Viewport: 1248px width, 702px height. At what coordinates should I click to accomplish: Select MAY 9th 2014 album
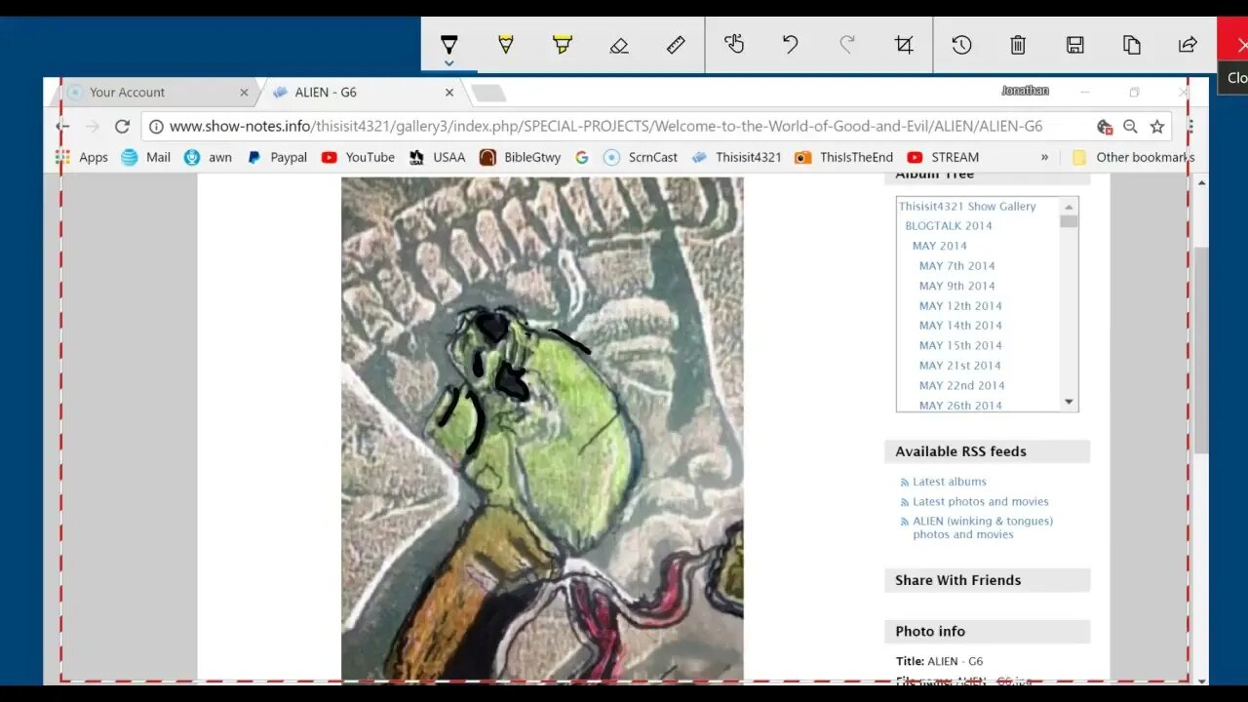(x=957, y=286)
